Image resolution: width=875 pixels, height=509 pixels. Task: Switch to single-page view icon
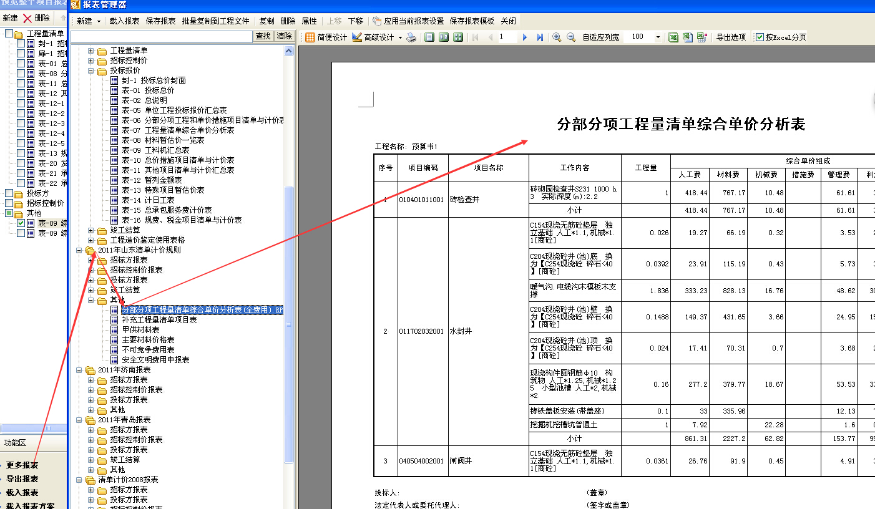429,37
